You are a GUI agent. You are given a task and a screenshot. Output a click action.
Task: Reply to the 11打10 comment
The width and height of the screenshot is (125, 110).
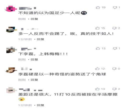coord(40,105)
